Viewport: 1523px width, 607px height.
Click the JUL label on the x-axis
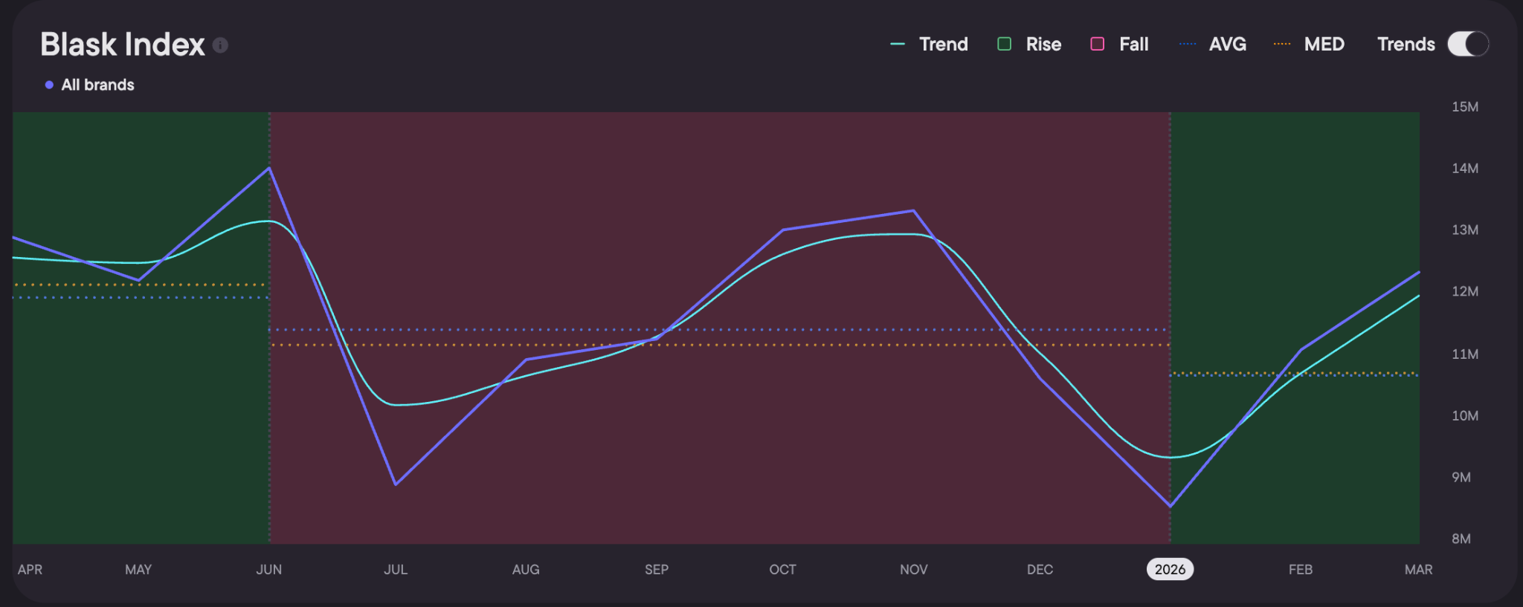(396, 569)
